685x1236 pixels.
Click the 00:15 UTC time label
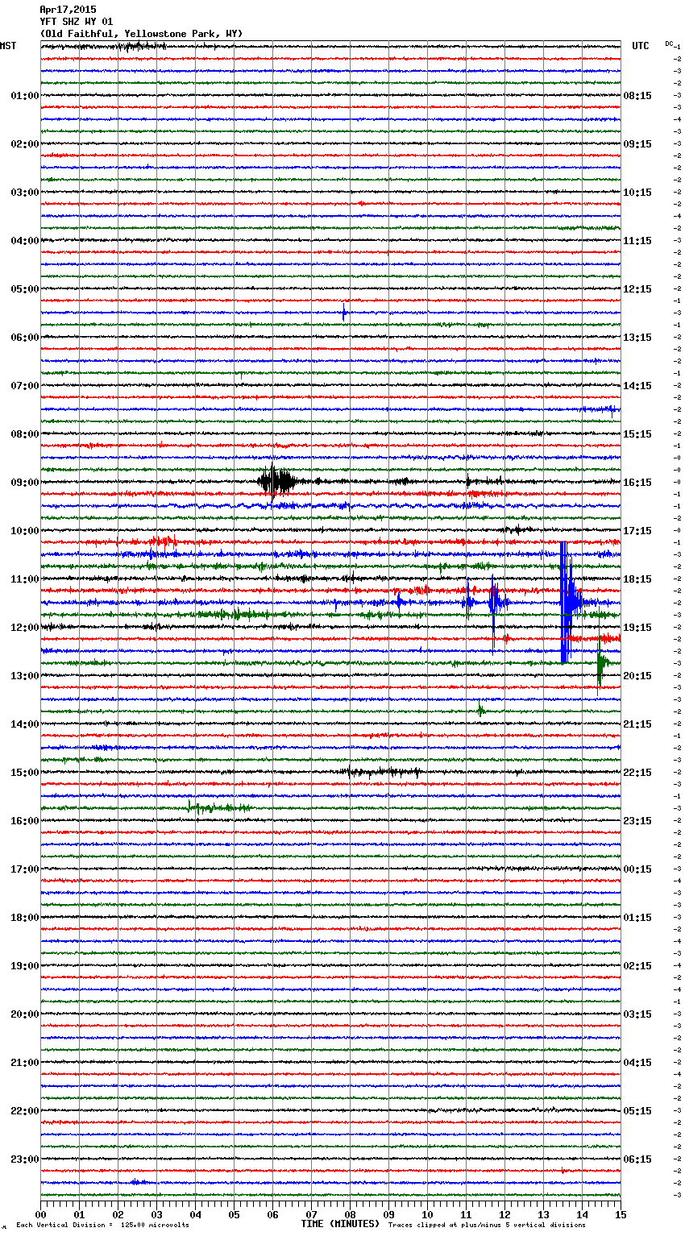tap(637, 869)
